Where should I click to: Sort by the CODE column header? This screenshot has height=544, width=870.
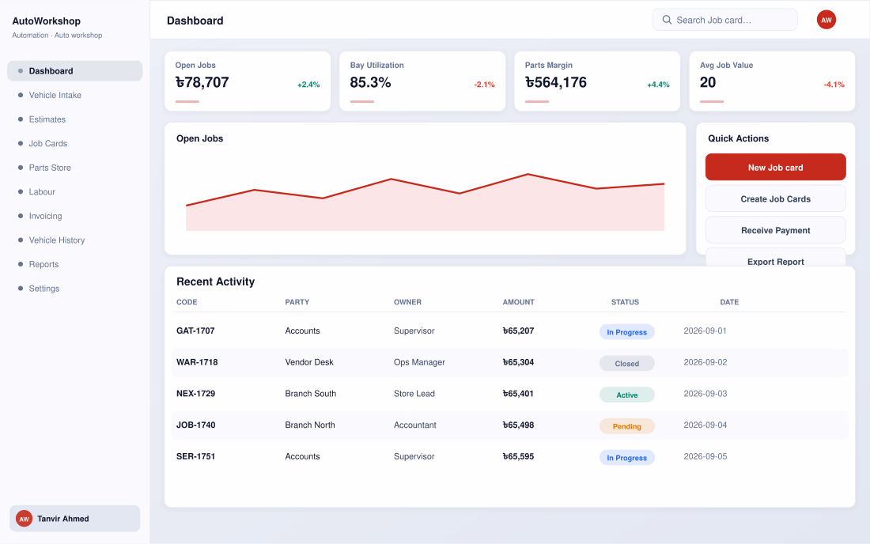(187, 302)
